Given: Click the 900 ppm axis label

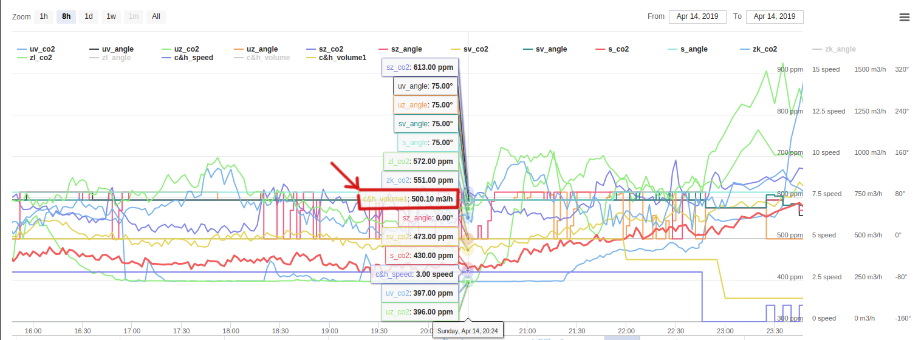Looking at the screenshot, I should click(x=790, y=70).
